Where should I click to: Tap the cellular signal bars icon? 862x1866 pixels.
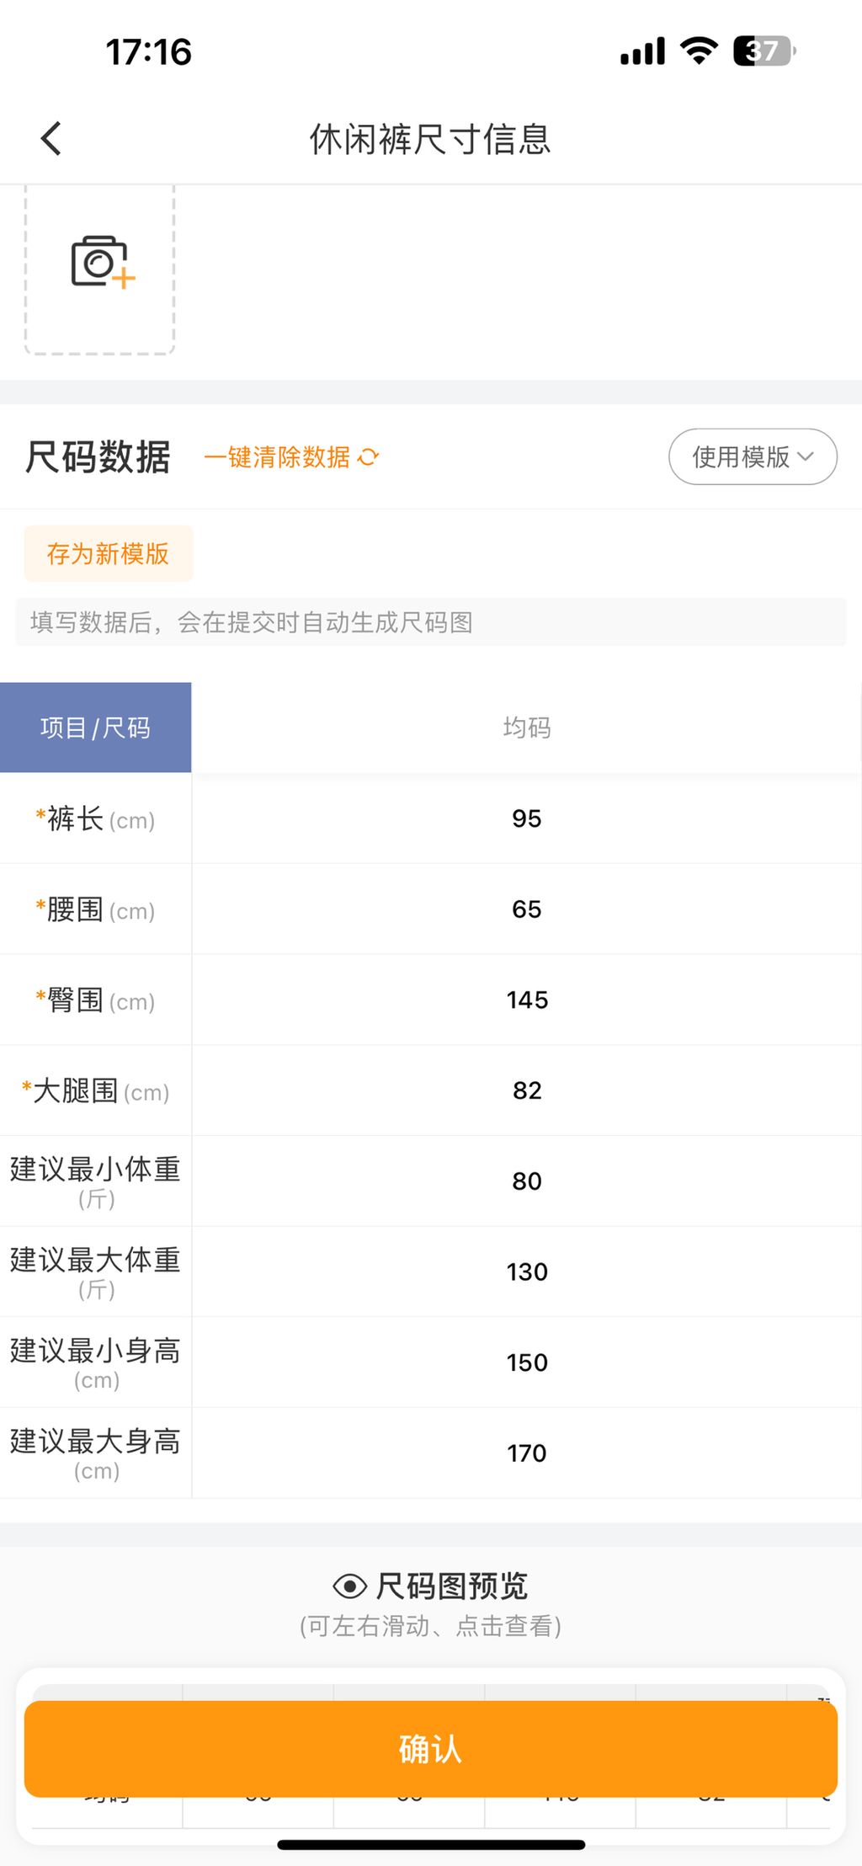tap(642, 51)
